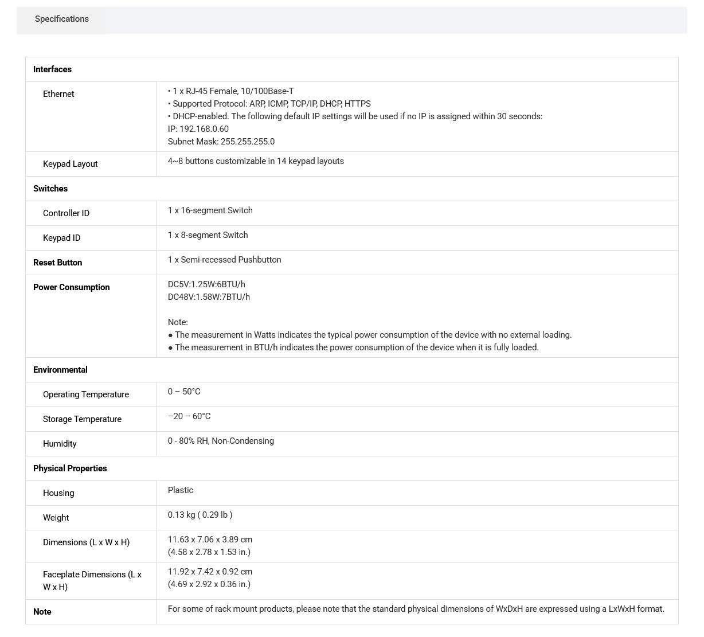Select the Environmental section header

coord(60,370)
